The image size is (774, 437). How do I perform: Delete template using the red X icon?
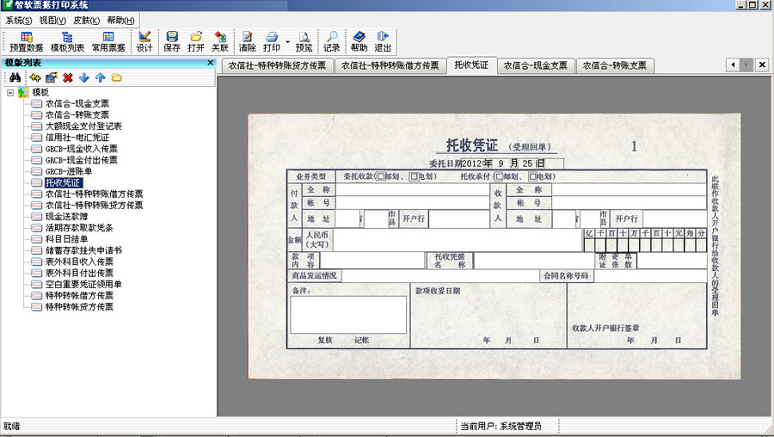coord(68,77)
